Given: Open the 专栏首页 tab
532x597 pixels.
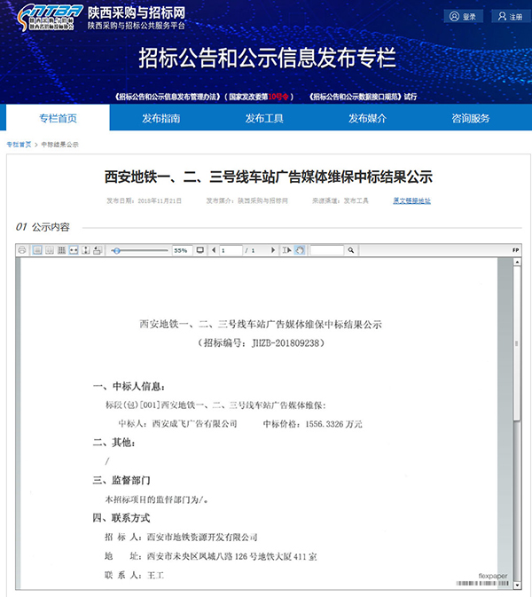Looking at the screenshot, I should [x=58, y=118].
